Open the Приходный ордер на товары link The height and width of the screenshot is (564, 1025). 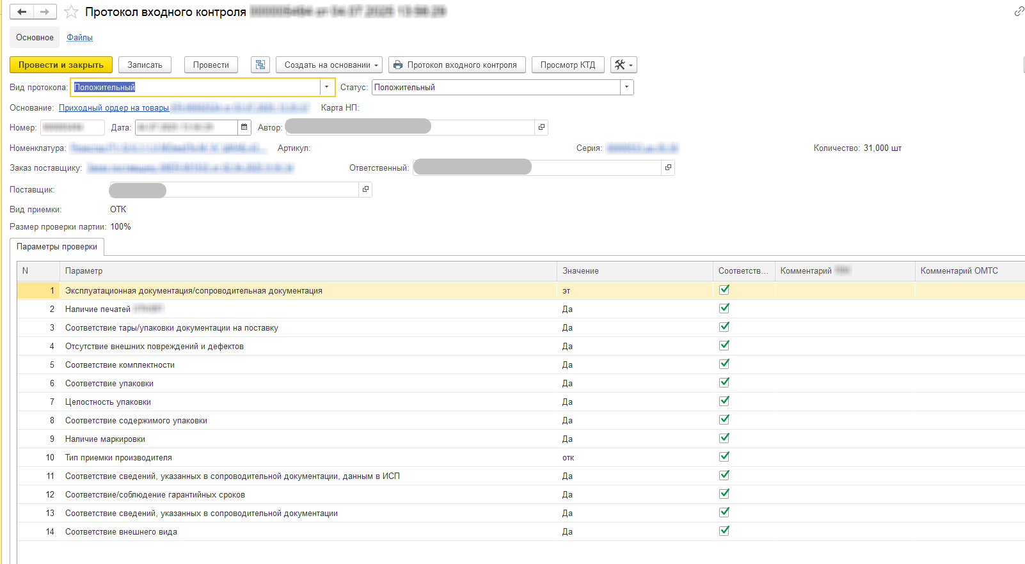click(x=114, y=107)
